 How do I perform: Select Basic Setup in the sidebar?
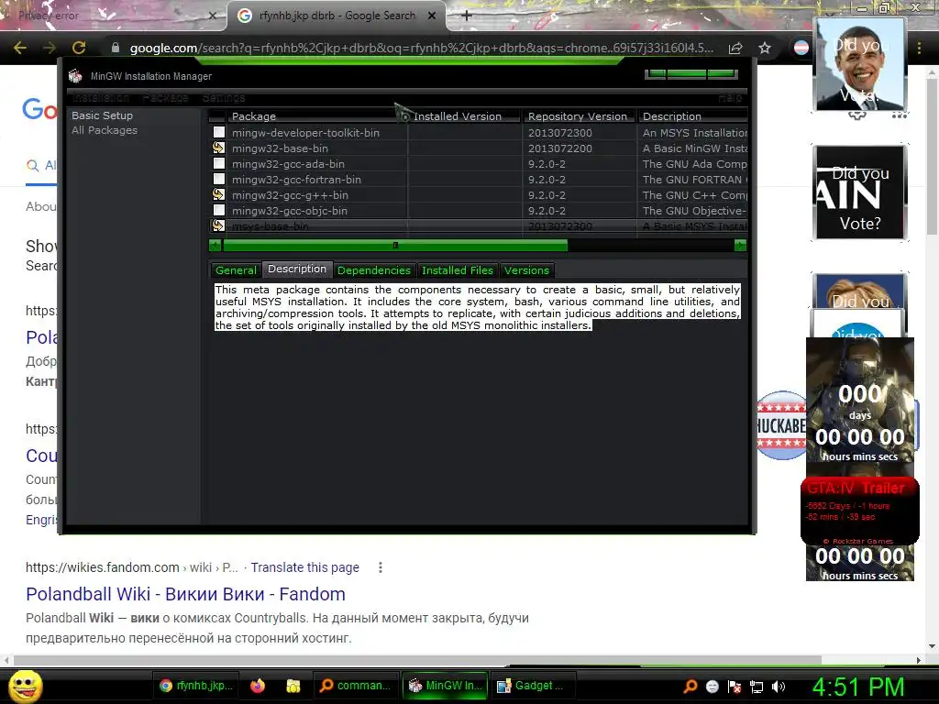click(102, 115)
